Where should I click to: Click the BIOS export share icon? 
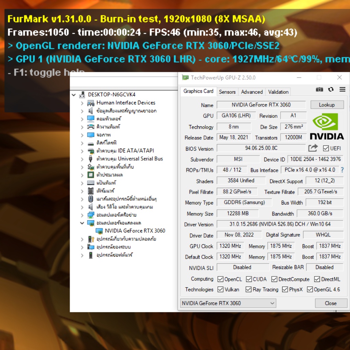pyautogui.click(x=313, y=148)
